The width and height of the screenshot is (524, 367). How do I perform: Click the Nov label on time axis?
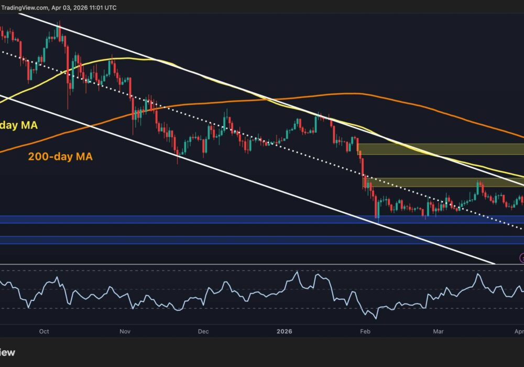(x=125, y=331)
